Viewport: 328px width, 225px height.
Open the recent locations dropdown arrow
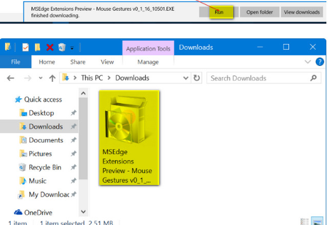40,78
